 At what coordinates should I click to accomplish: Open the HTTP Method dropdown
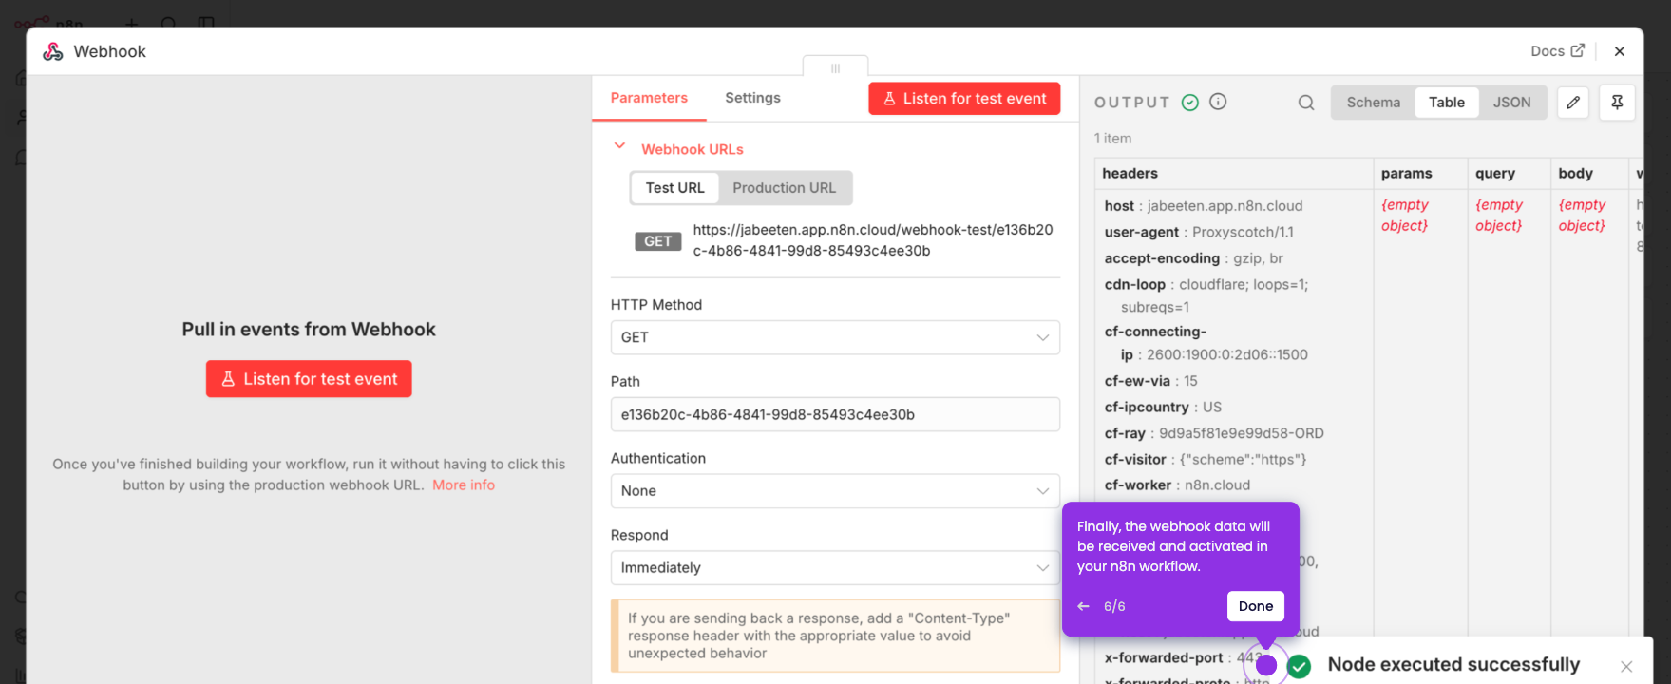(x=835, y=337)
